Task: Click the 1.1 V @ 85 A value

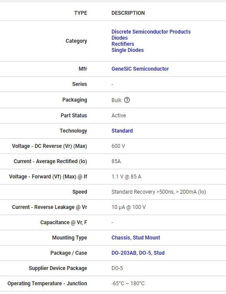Action: [x=126, y=177]
